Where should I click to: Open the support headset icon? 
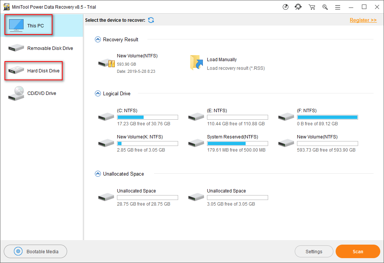pyautogui.click(x=298, y=7)
